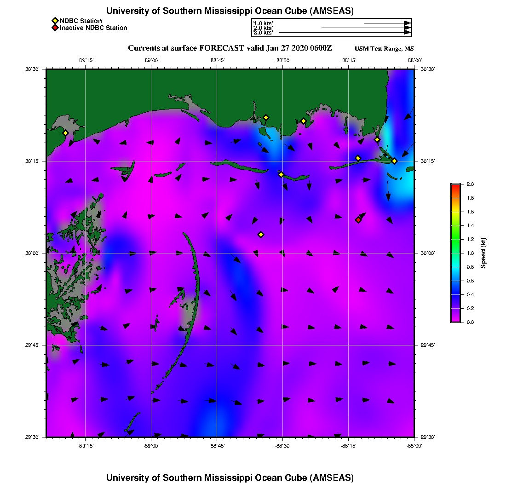The height and width of the screenshot is (483, 506).
Task: Choose the northernmost yellow station marker
Action: [x=266, y=117]
